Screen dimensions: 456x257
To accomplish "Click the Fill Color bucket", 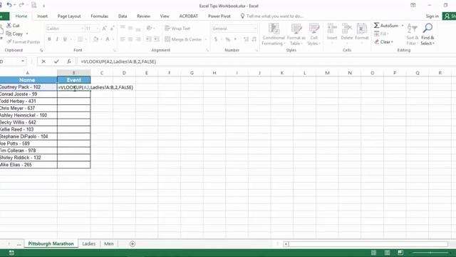I will click(95, 39).
